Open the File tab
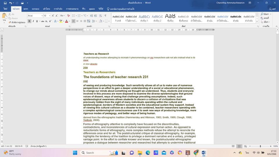 pyautogui.click(x=5, y=9)
